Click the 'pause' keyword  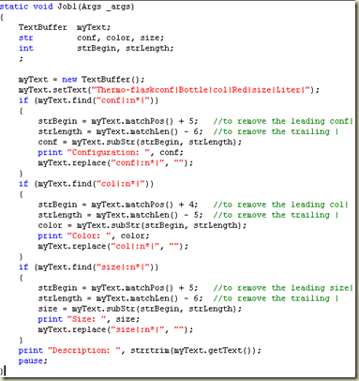(x=31, y=361)
